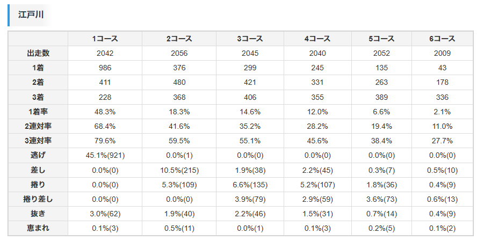This screenshot has height=241, width=477.
Task: Click the 6コース column header
Action: tap(443, 39)
